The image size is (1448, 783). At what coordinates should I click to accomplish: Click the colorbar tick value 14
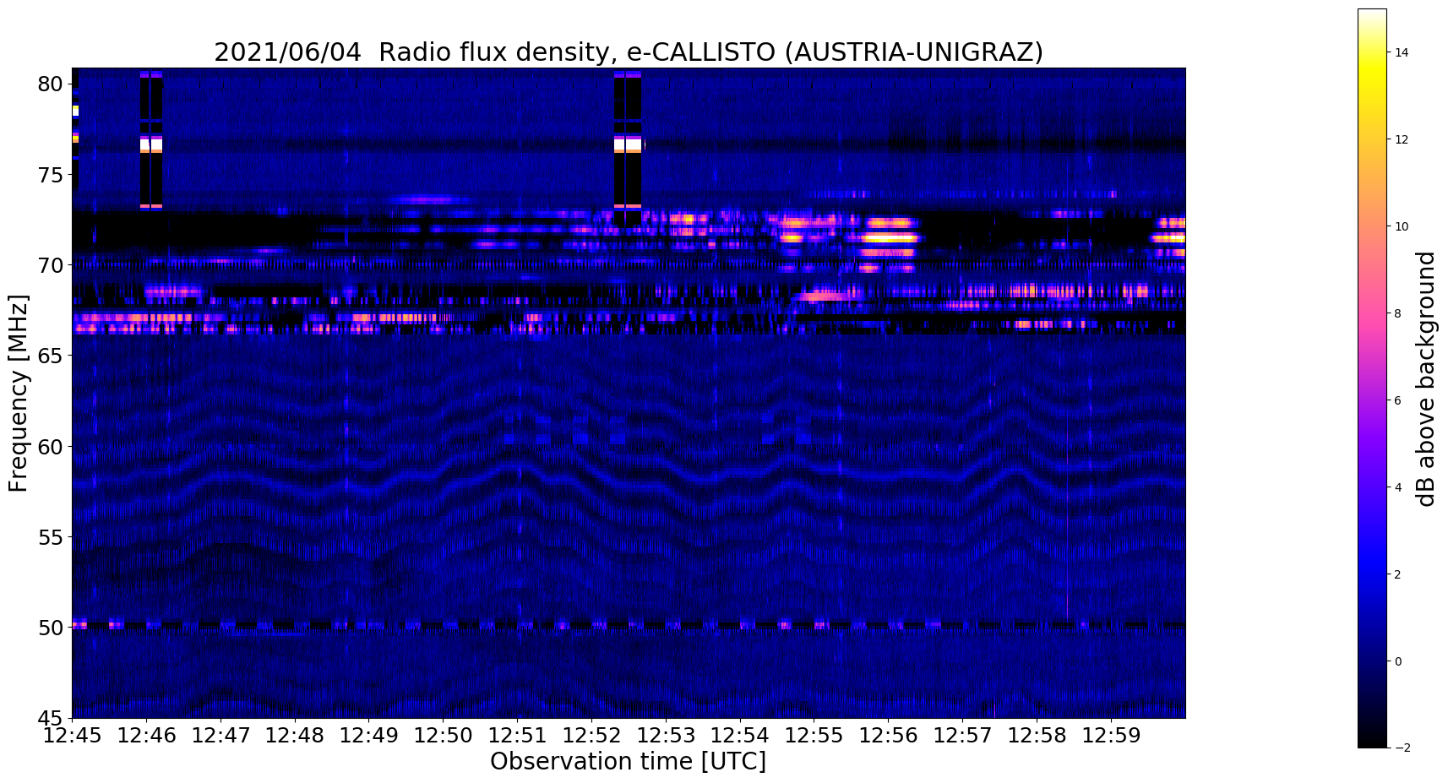(1402, 52)
